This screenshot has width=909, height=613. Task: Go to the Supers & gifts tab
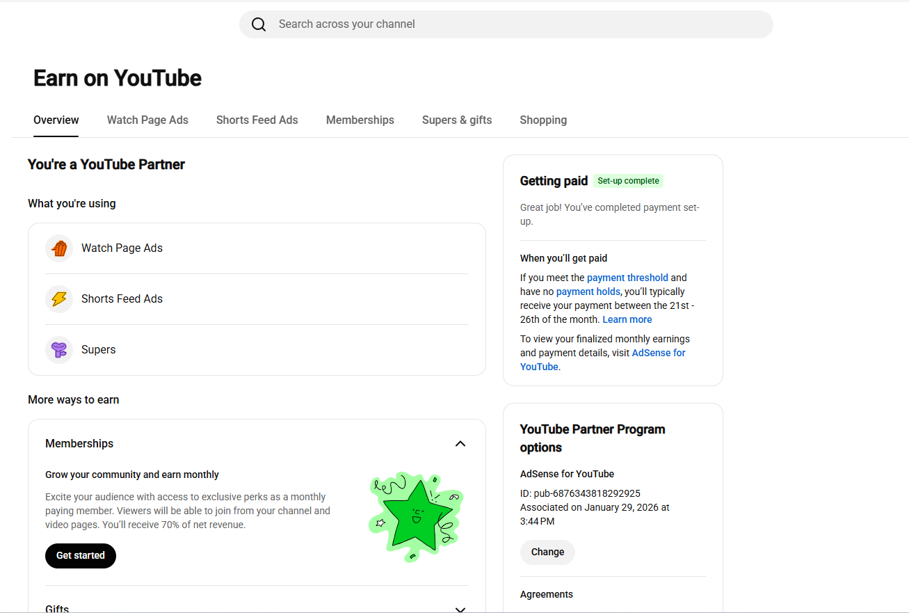click(x=457, y=120)
